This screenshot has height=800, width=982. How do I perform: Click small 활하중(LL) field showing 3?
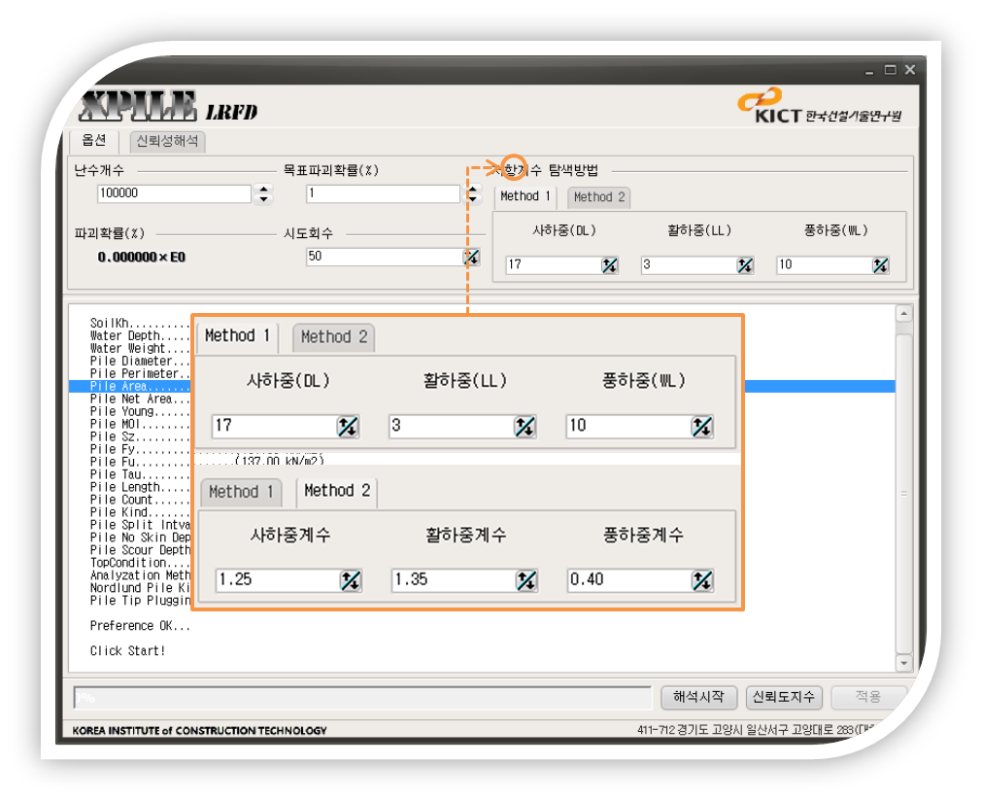point(689,265)
